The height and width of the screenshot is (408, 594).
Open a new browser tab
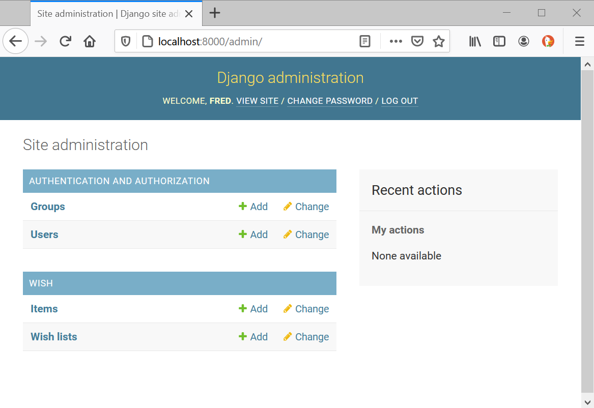[214, 13]
